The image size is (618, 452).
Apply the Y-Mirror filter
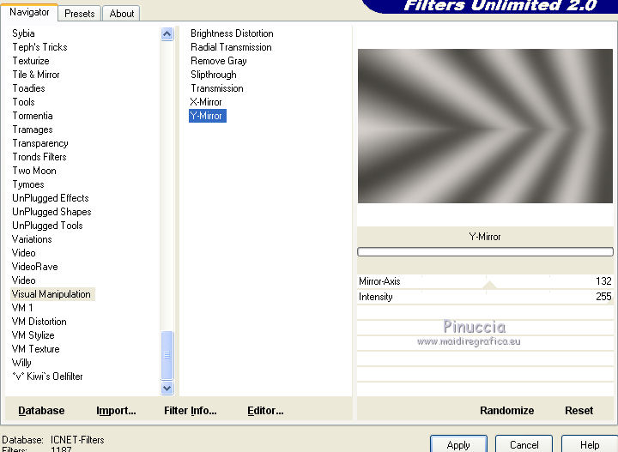point(458,444)
